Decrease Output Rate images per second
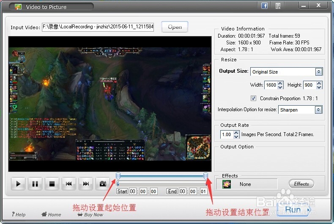Screen dimensions: 334x224 click(236, 137)
